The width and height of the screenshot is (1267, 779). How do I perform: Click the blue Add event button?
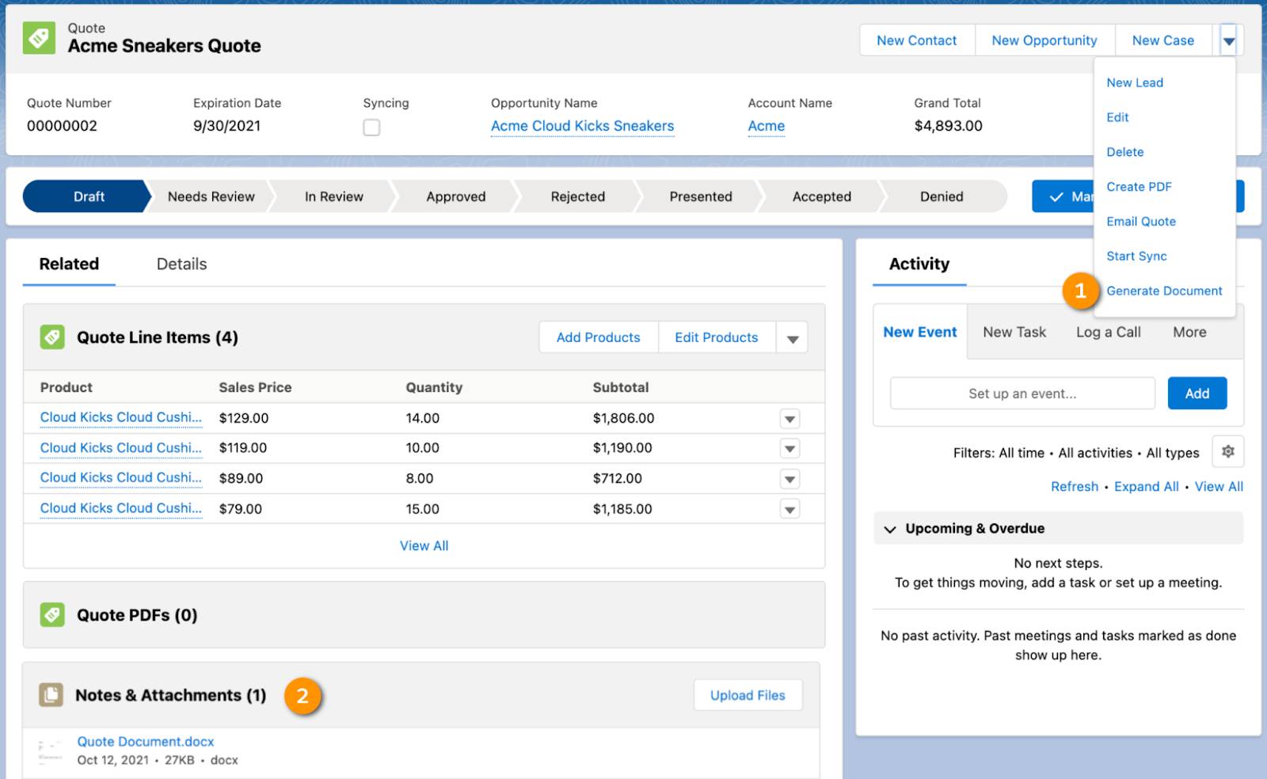[x=1197, y=393]
